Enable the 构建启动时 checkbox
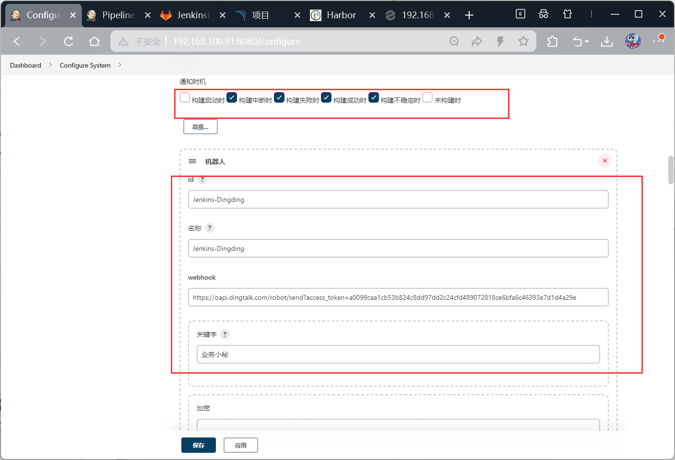Image resolution: width=675 pixels, height=460 pixels. pyautogui.click(x=185, y=97)
